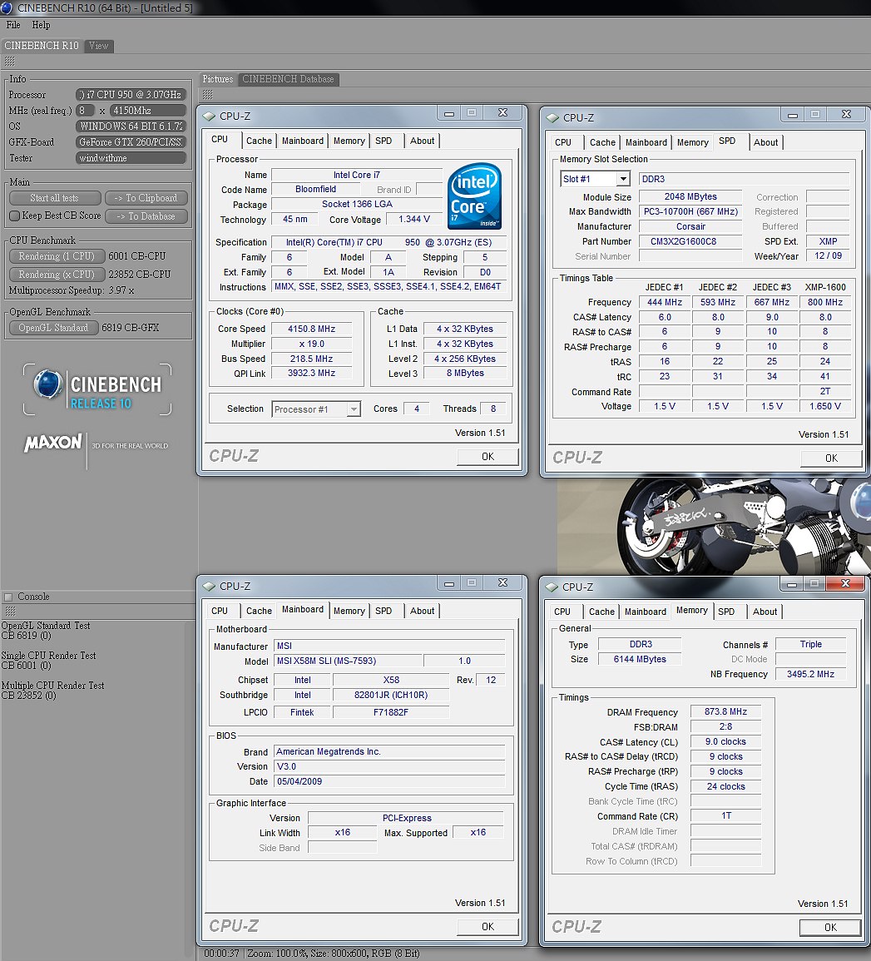Toggle the Keep Best CB Score checkbox

pyautogui.click(x=15, y=215)
